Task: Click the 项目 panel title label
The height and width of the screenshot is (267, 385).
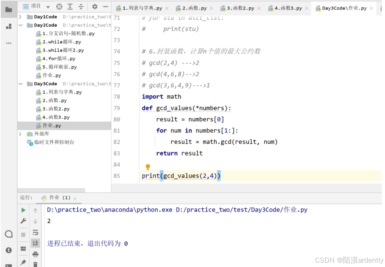Action: pyautogui.click(x=36, y=6)
